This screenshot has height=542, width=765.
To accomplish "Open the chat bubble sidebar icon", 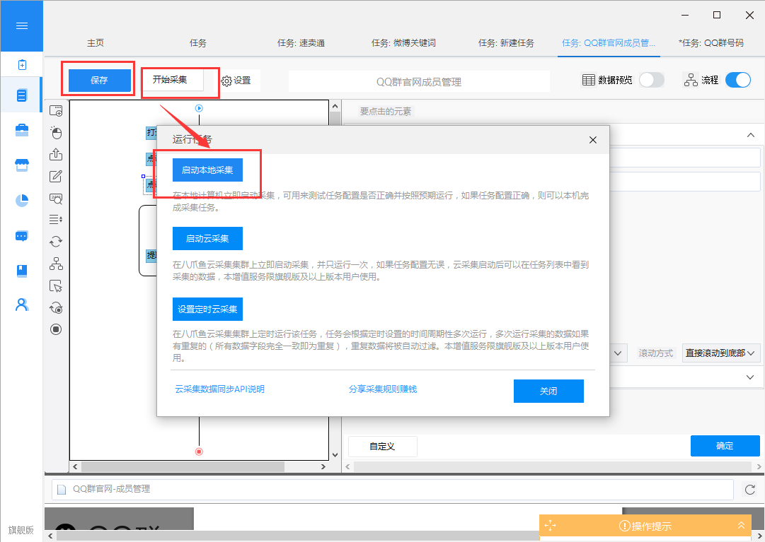I will click(x=21, y=236).
